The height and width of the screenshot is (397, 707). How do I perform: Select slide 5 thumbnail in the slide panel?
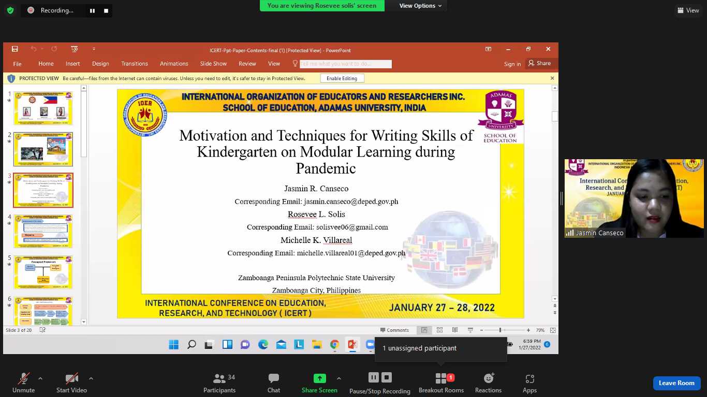[43, 271]
